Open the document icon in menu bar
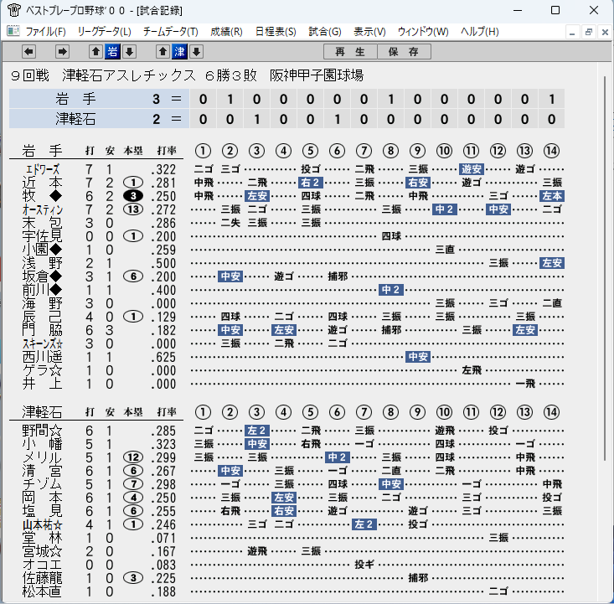The width and height of the screenshot is (614, 604). [x=13, y=30]
